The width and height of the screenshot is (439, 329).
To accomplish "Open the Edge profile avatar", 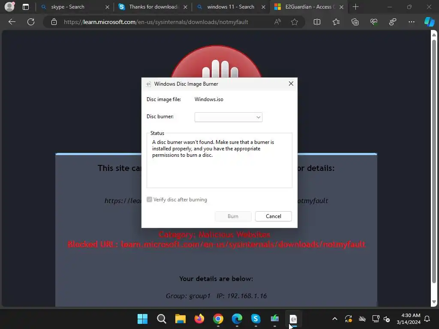I will (x=9, y=6).
